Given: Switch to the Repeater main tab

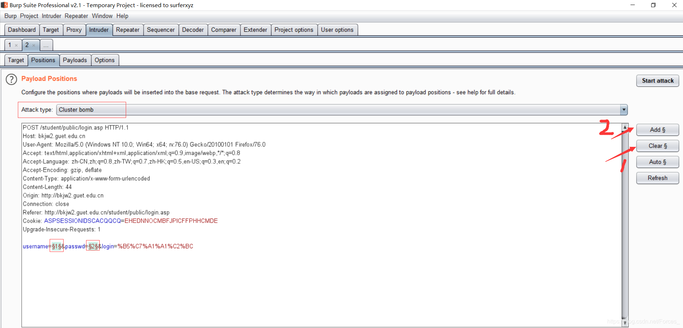Looking at the screenshot, I should pyautogui.click(x=128, y=30).
